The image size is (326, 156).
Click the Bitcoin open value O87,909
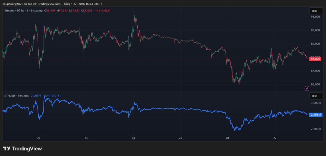[50, 11]
